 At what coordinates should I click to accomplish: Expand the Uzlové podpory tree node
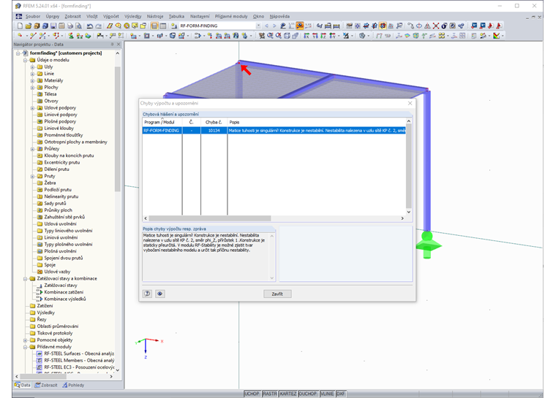click(32, 108)
